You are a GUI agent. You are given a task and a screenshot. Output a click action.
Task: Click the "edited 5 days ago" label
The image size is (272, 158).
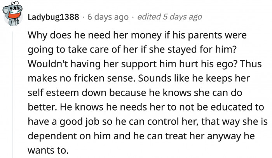tap(169, 17)
